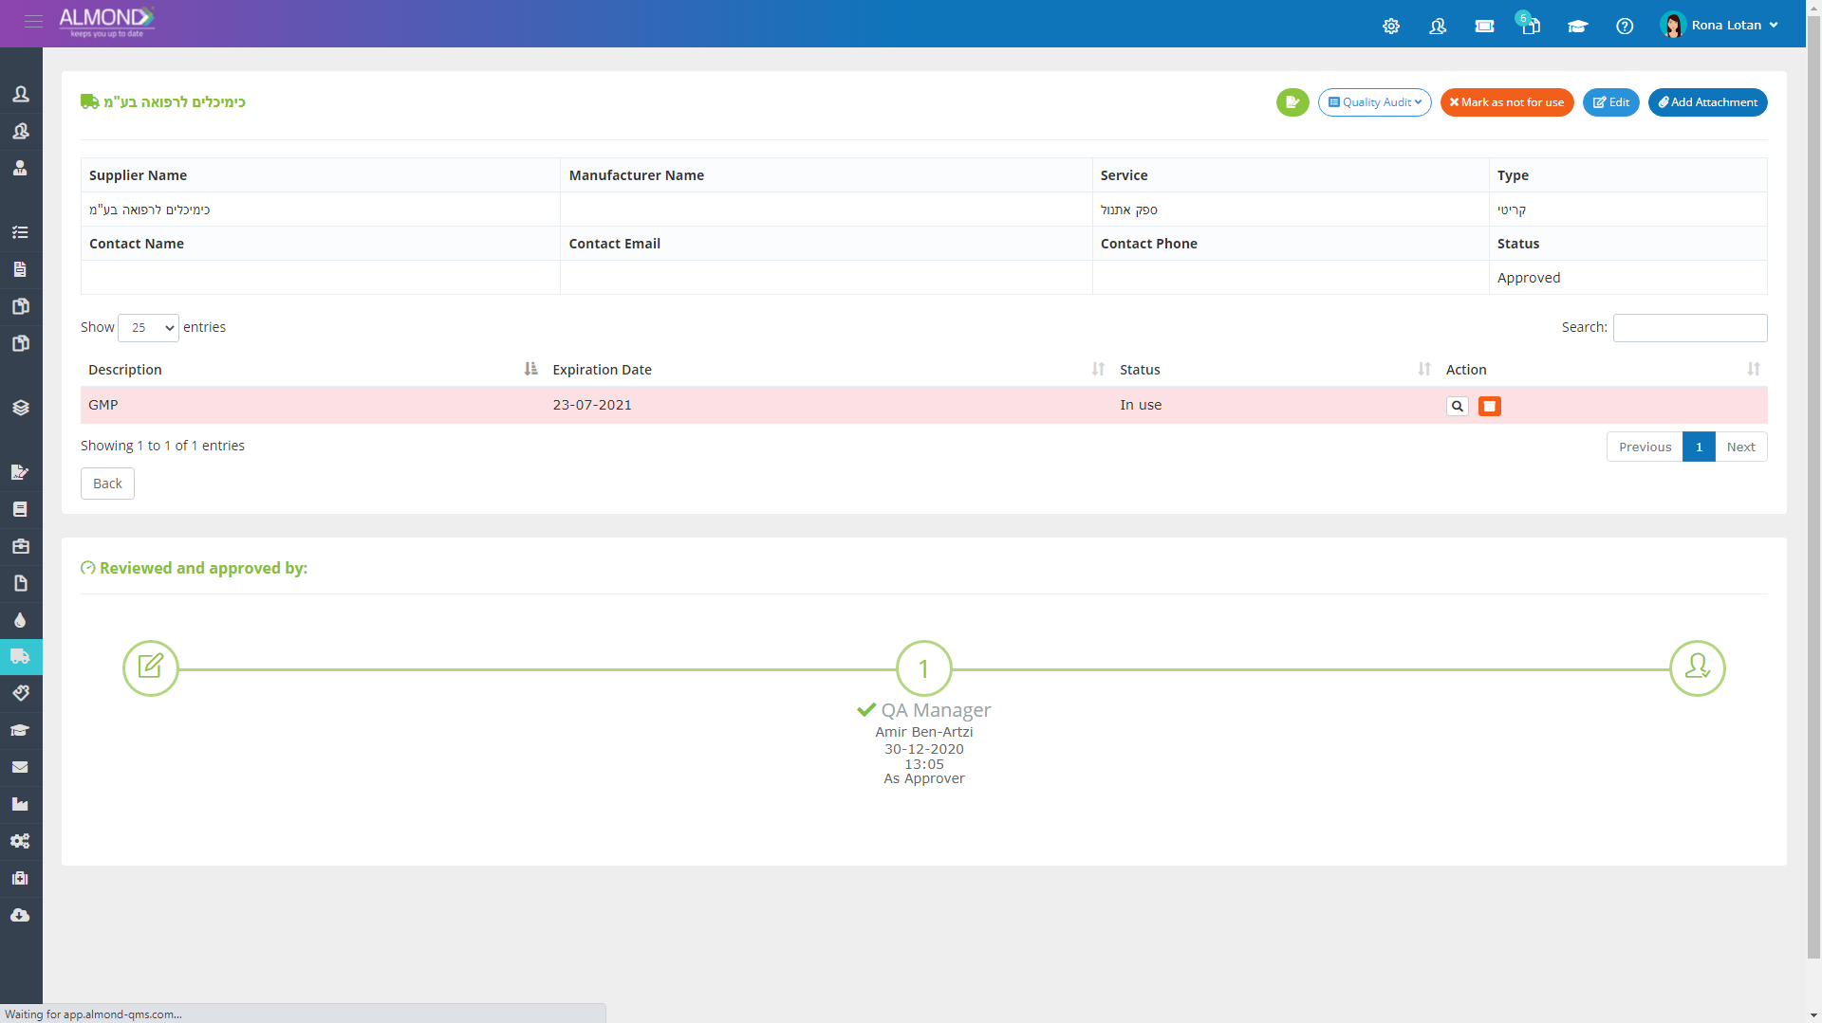
Task: Expand the Quality Audit dropdown
Action: click(x=1374, y=102)
